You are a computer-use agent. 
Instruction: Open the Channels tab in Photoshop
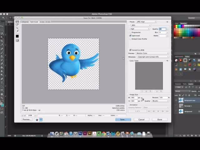click(x=178, y=84)
